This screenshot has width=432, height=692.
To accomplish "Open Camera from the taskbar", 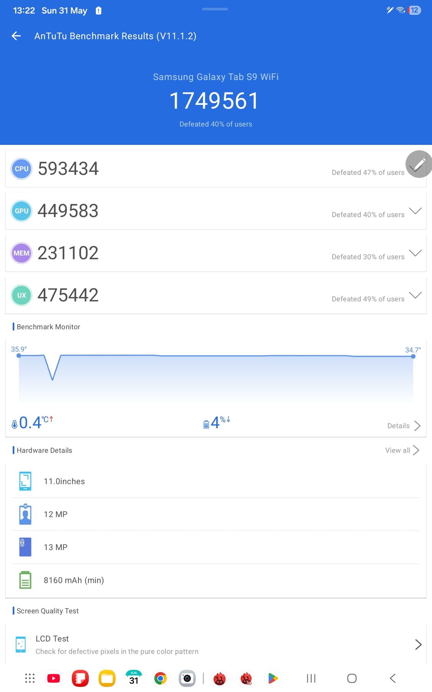I will pyautogui.click(x=187, y=679).
